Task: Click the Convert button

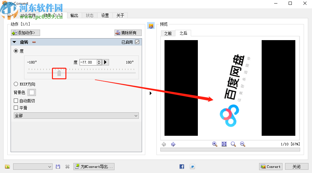Action: [x=271, y=167]
